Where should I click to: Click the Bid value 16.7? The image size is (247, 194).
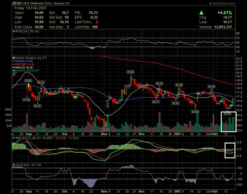(x=65, y=13)
